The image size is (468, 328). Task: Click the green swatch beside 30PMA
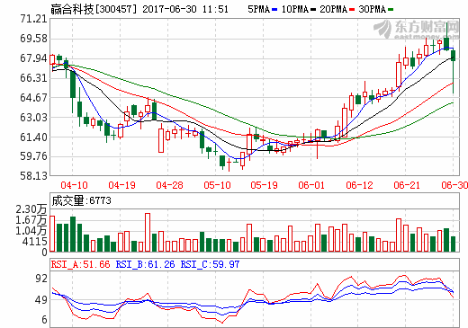(x=391, y=10)
